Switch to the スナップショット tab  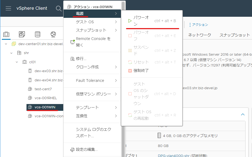[x=235, y=35]
